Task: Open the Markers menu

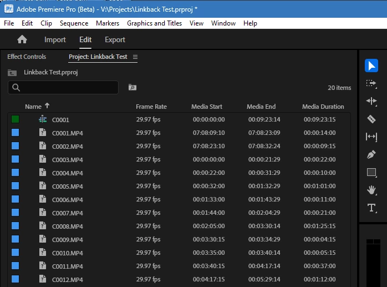Action: (108, 23)
